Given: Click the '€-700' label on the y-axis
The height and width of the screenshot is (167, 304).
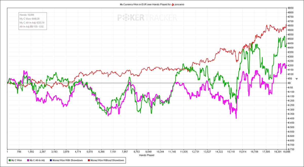Looking at the screenshot, I should 291,145.
